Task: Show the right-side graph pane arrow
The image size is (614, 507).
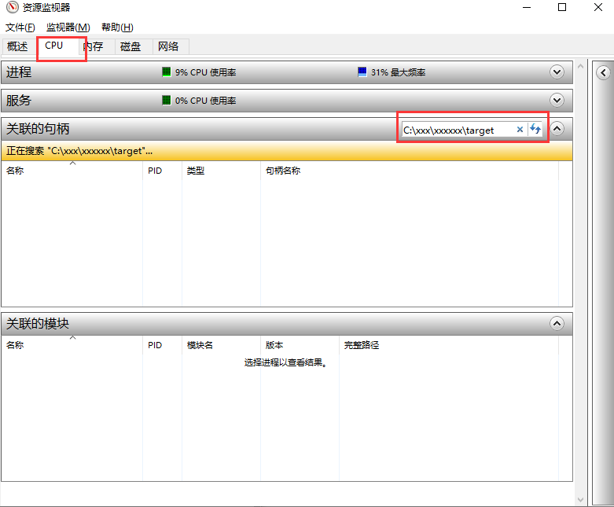Action: [x=603, y=73]
